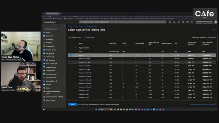The image size is (219, 123).
Task: Open Microsoft Defender for Cloud
Action: 52,92
